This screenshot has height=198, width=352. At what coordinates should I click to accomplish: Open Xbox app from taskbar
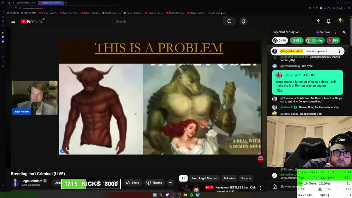point(197,195)
